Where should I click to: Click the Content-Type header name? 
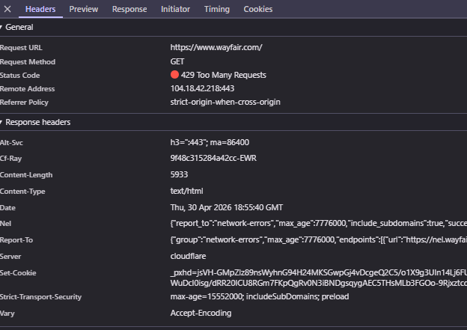(22, 192)
